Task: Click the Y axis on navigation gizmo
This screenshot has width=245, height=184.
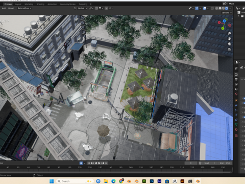Action: tap(223, 28)
